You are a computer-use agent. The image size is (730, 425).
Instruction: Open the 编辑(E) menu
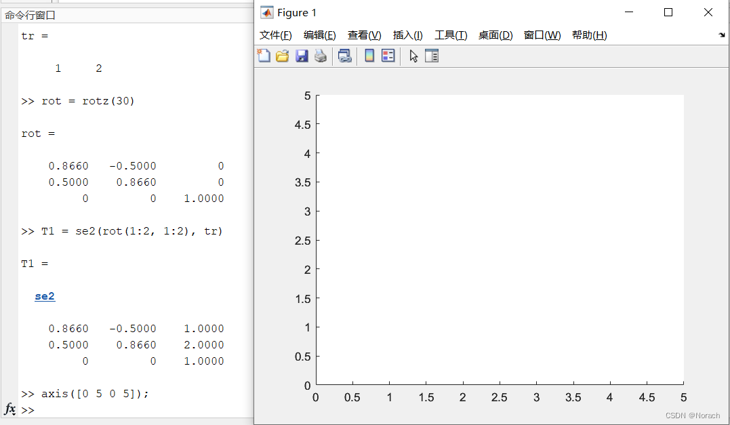tap(319, 35)
